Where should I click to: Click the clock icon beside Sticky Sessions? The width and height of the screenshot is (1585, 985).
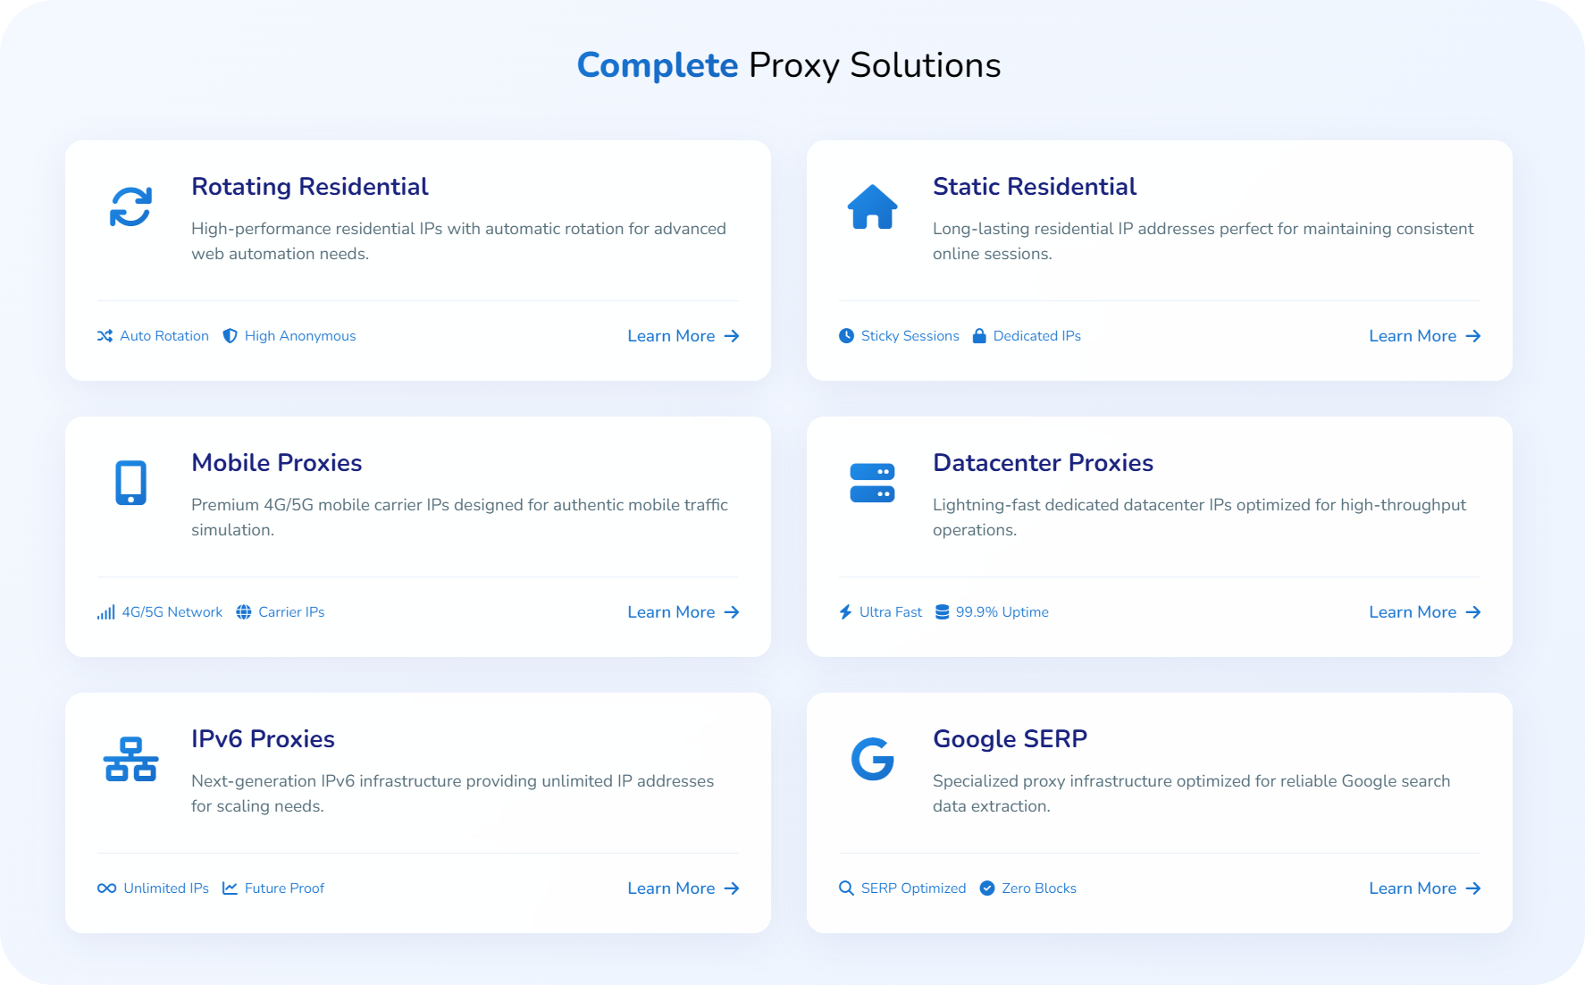846,336
